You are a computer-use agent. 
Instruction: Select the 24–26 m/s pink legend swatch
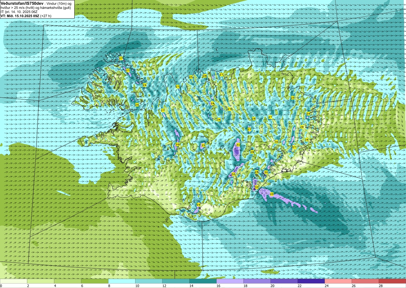coord(338,281)
